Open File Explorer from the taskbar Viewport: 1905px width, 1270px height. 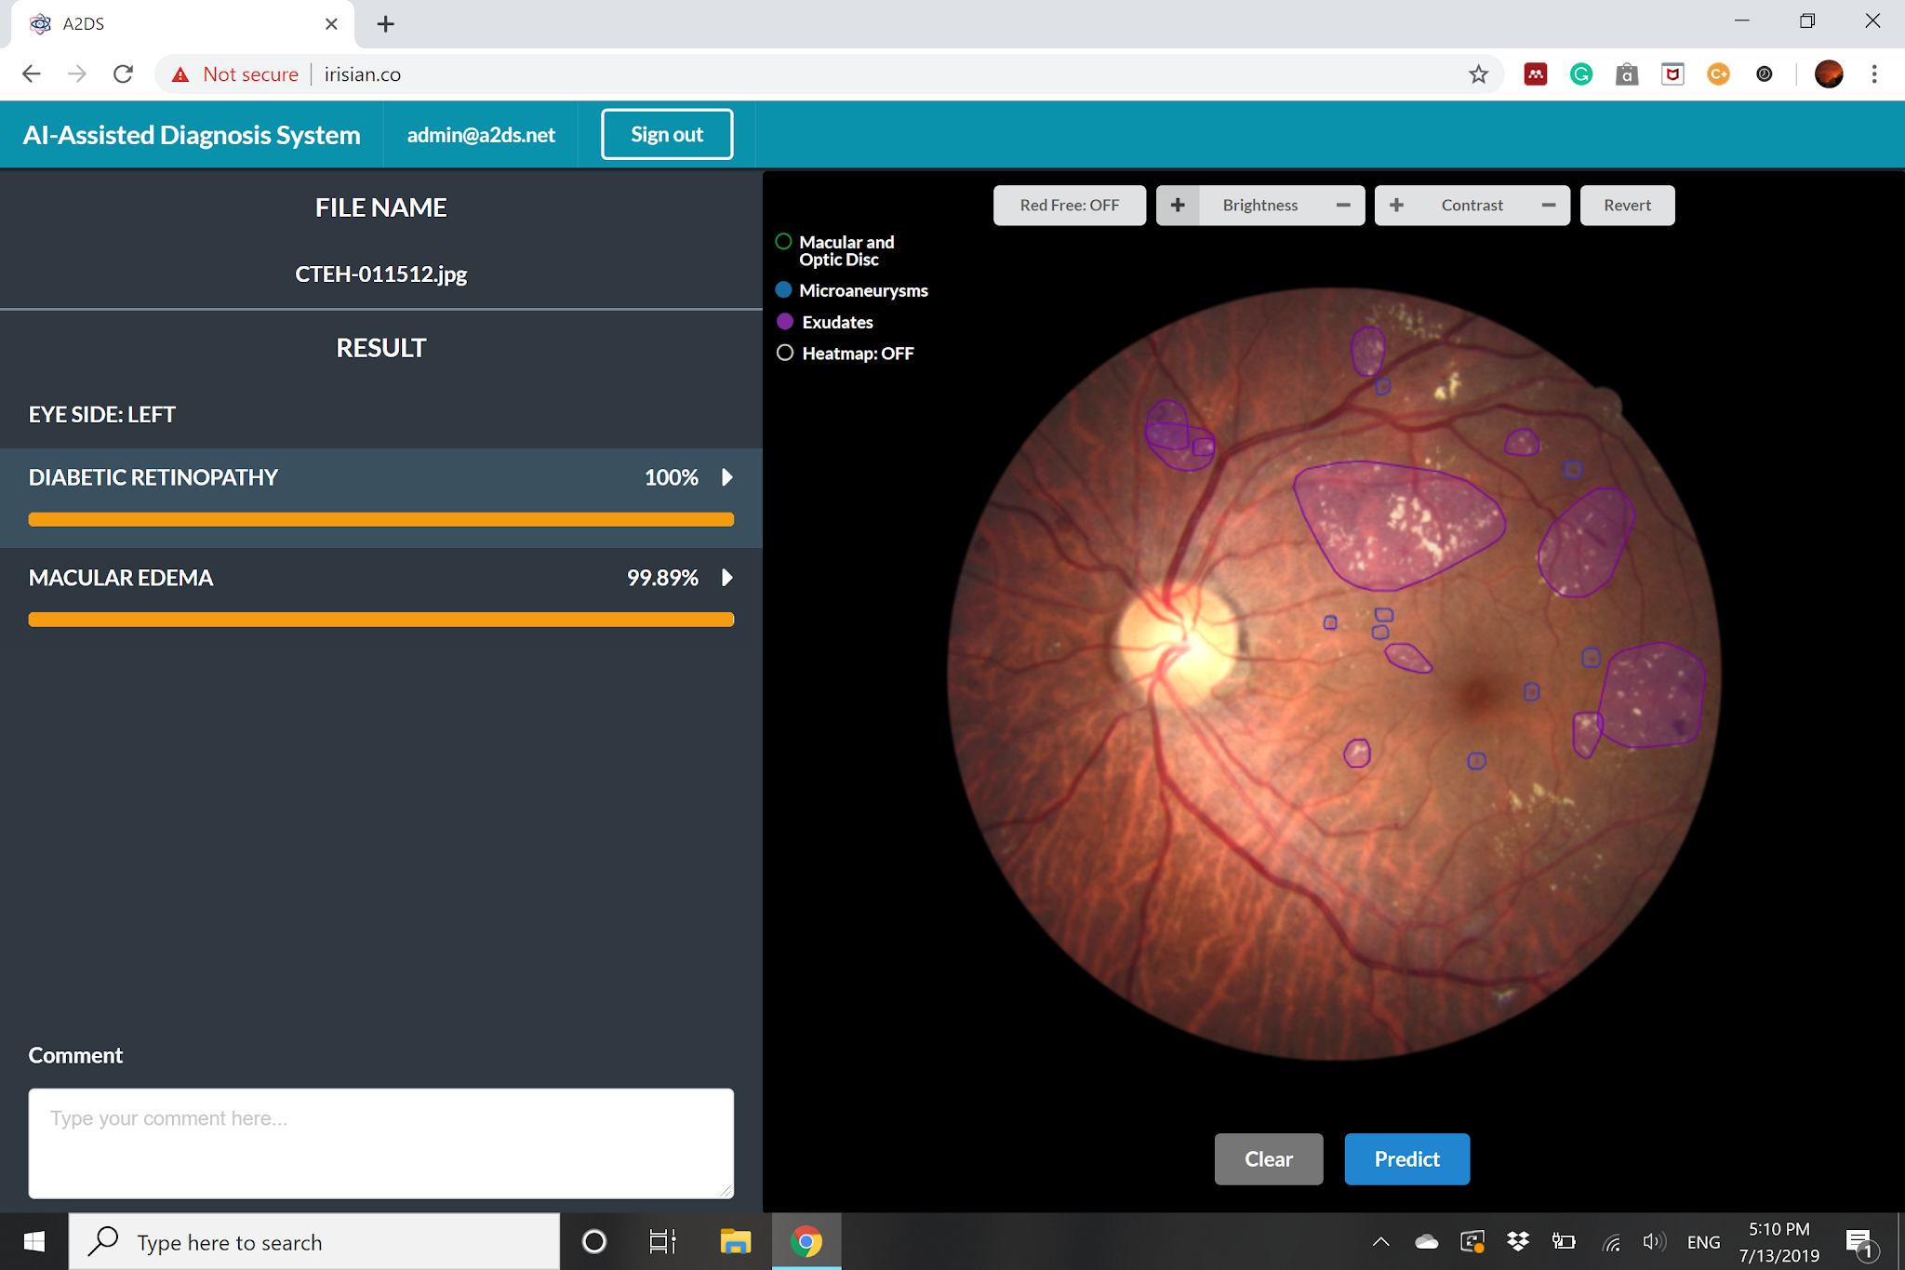(735, 1241)
